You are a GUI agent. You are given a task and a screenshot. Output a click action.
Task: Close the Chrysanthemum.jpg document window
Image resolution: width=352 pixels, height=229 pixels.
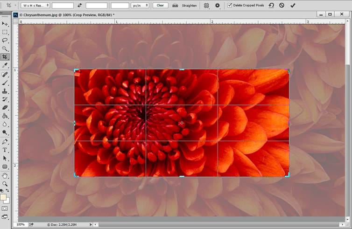tap(342, 14)
